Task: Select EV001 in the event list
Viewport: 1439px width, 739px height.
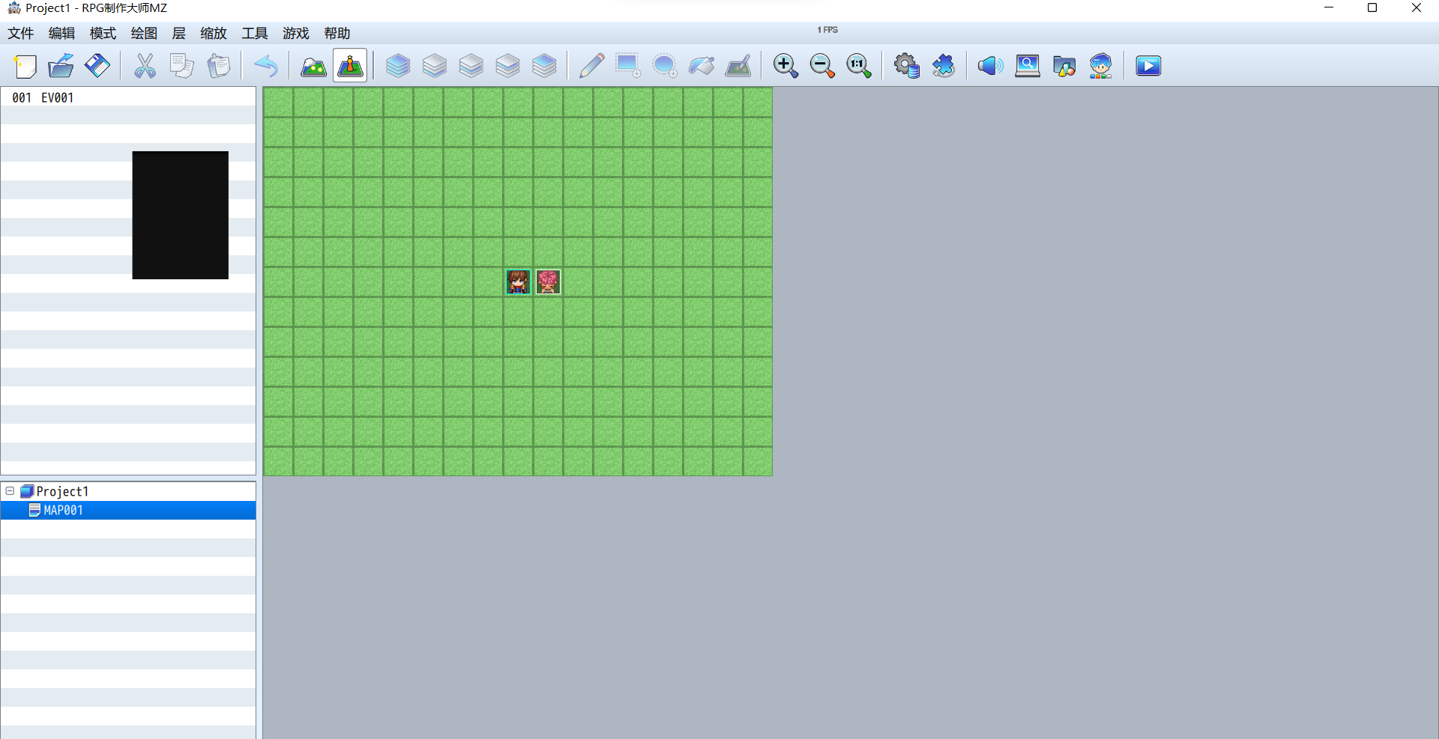Action: 128,97
